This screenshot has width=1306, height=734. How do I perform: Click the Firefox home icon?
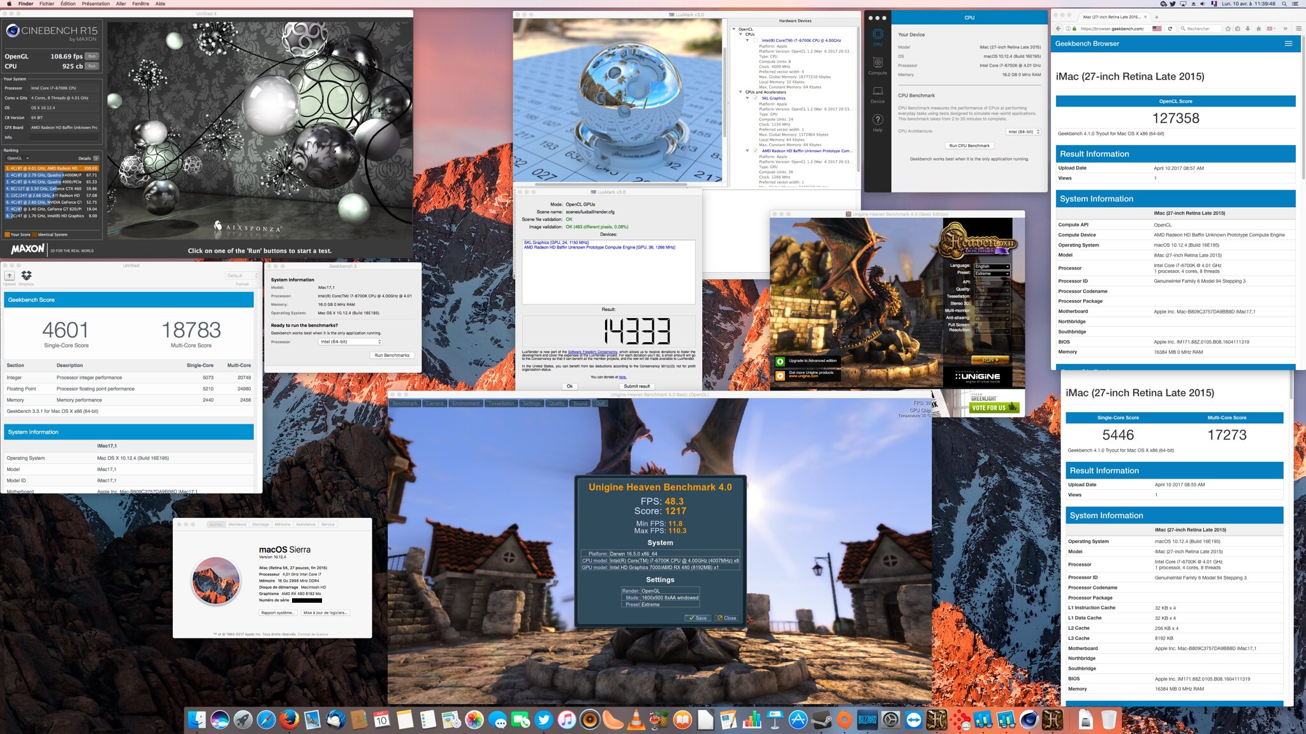tap(1258, 29)
